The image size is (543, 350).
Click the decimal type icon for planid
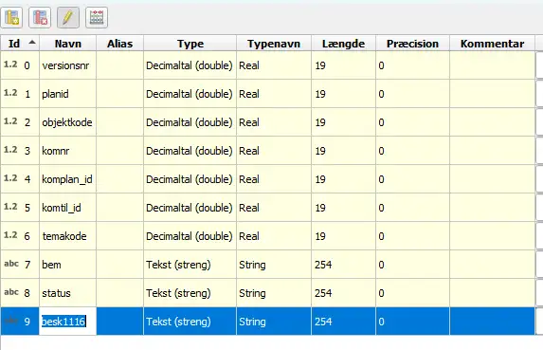pos(10,93)
